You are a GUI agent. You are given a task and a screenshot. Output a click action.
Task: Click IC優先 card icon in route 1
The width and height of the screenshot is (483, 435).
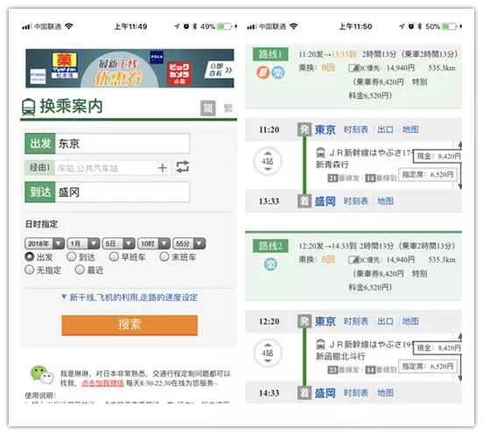tap(353, 68)
